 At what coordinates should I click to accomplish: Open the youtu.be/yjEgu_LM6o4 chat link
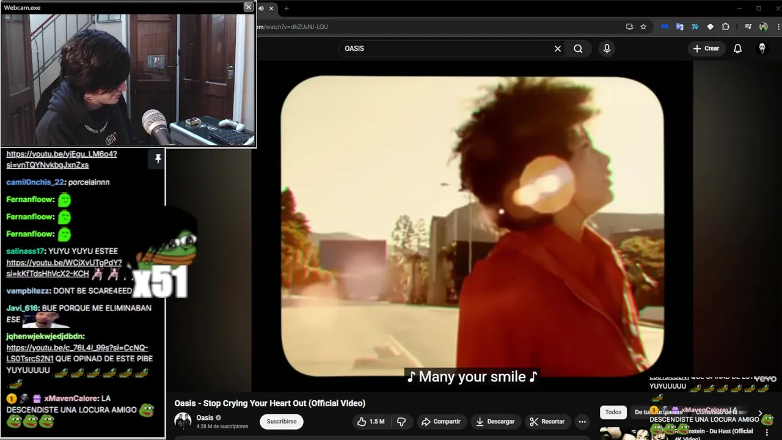(62, 159)
